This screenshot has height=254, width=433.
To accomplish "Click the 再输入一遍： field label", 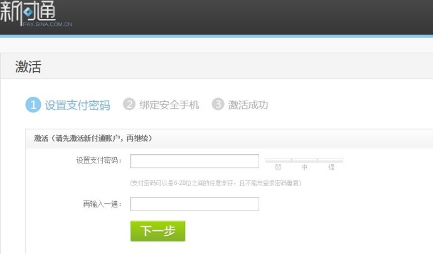I will (102, 204).
